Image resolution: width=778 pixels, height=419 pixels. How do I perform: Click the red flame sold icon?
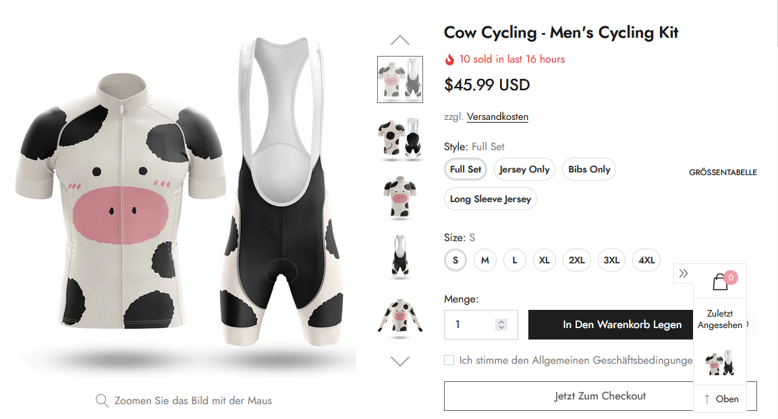449,59
